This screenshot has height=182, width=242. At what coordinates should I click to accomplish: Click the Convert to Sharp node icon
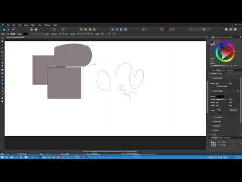(60, 34)
